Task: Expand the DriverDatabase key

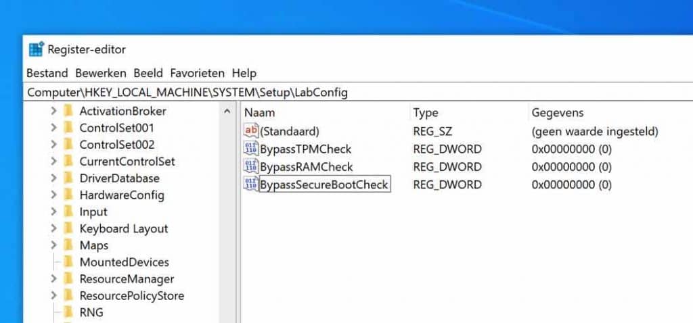Action: (x=54, y=178)
